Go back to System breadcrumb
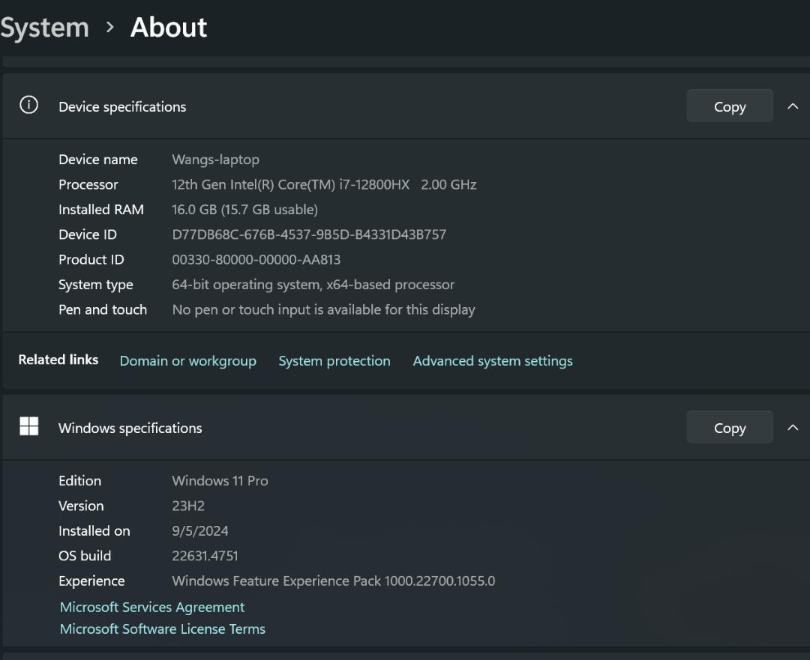Image resolution: width=810 pixels, height=660 pixels. coord(44,28)
